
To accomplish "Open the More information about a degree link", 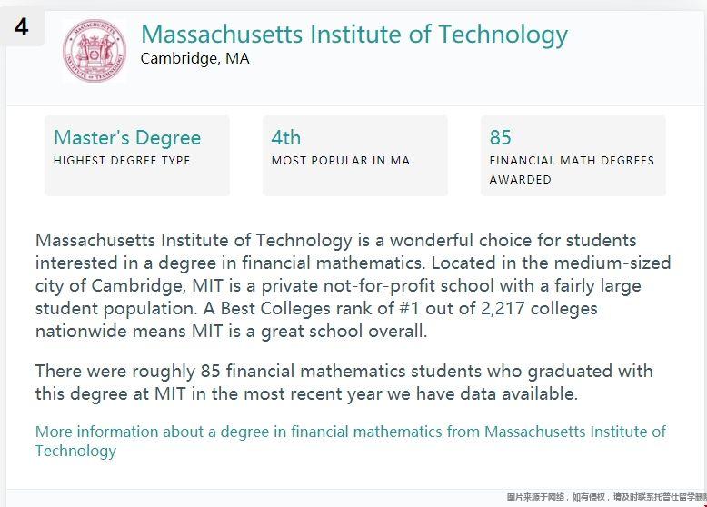I will click(351, 441).
